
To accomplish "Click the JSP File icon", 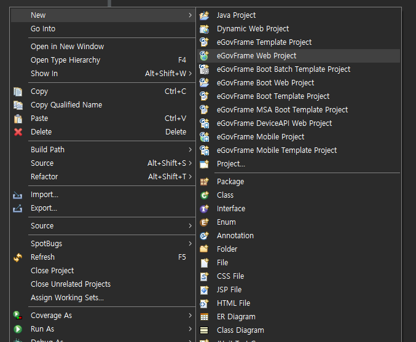I will 204,290.
